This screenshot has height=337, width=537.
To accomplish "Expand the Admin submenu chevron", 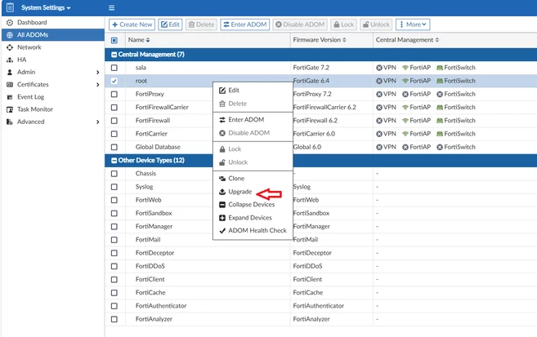I will point(97,72).
